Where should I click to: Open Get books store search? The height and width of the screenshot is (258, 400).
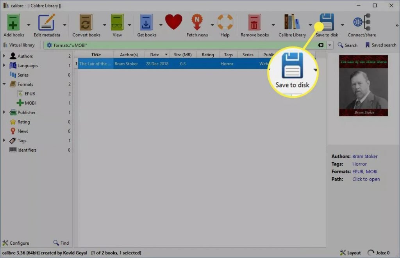[x=146, y=22]
